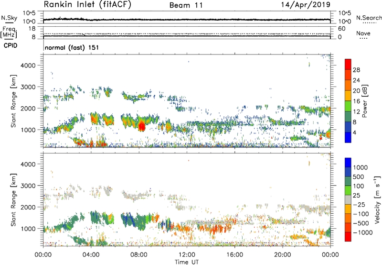Pick the dark green 100–500 velocity colorbar segment

click(348, 181)
